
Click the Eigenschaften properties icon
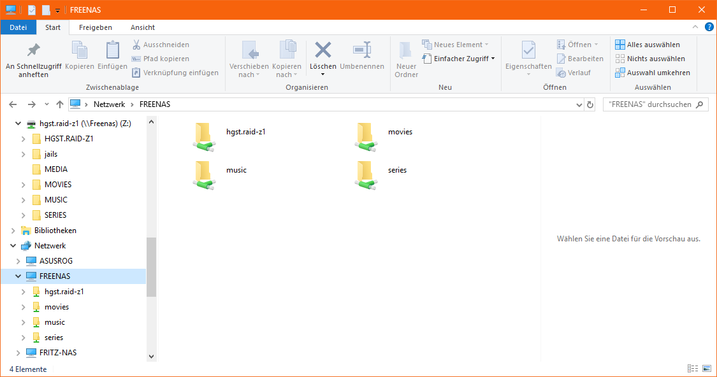[528, 50]
